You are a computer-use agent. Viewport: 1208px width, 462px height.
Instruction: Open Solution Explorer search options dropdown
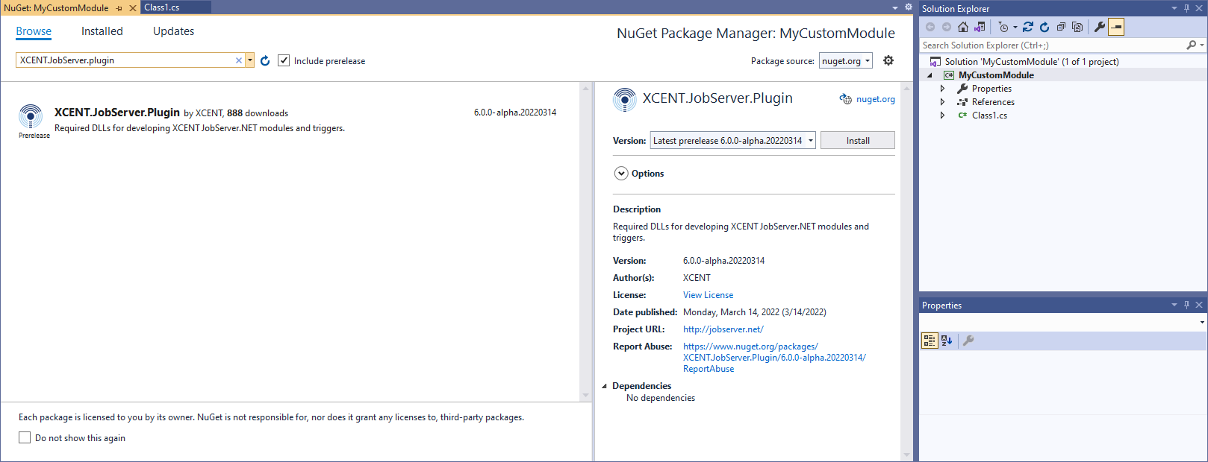(x=1201, y=45)
